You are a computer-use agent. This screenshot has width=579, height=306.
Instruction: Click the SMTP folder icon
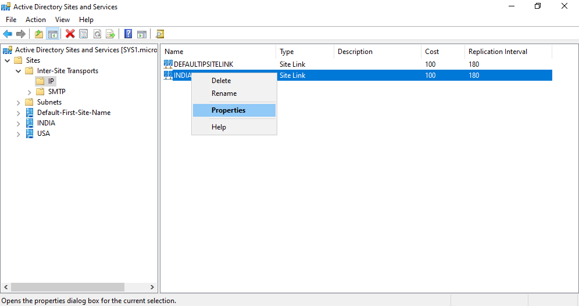coord(40,91)
